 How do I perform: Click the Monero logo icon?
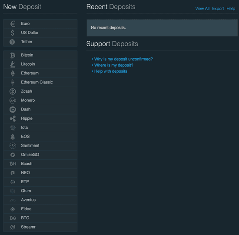point(13,101)
